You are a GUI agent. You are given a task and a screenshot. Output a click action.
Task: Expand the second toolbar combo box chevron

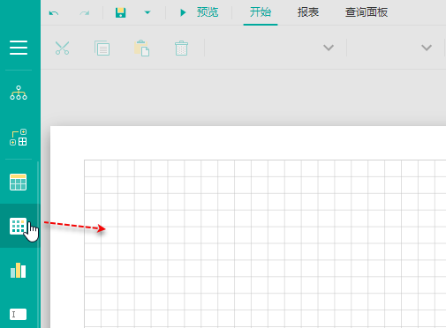point(427,48)
